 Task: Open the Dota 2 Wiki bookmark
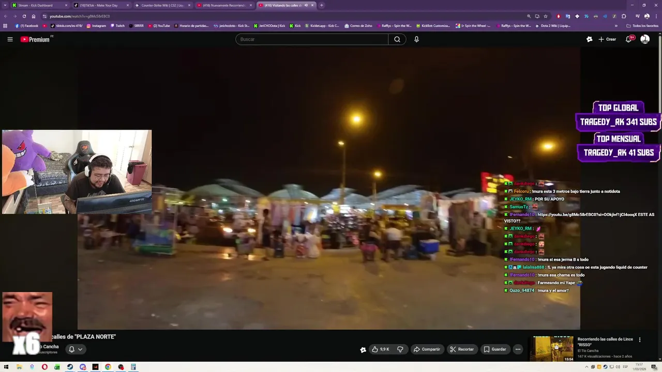pyautogui.click(x=554, y=26)
